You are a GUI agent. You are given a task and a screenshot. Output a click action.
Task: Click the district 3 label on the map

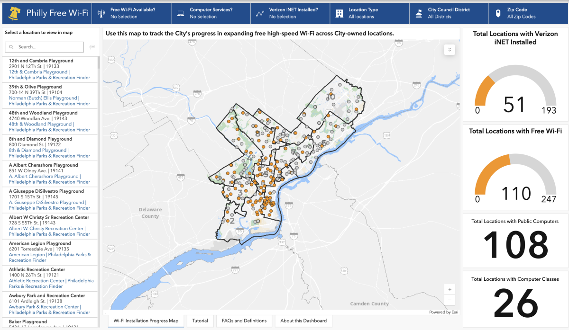tap(240, 193)
